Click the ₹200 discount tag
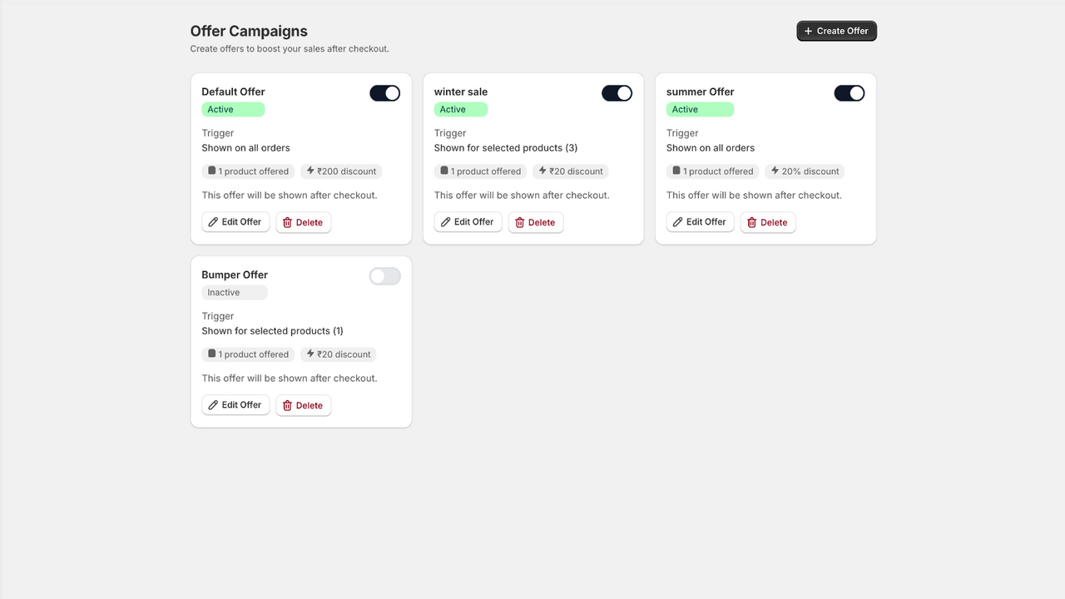The height and width of the screenshot is (599, 1065). (341, 171)
